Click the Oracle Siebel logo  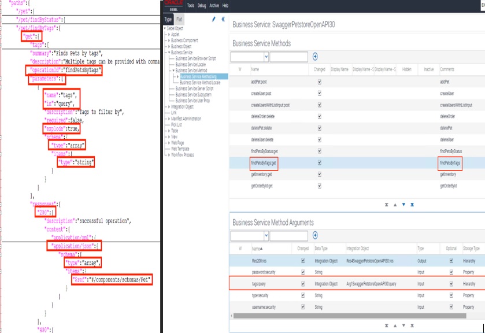pyautogui.click(x=173, y=6)
